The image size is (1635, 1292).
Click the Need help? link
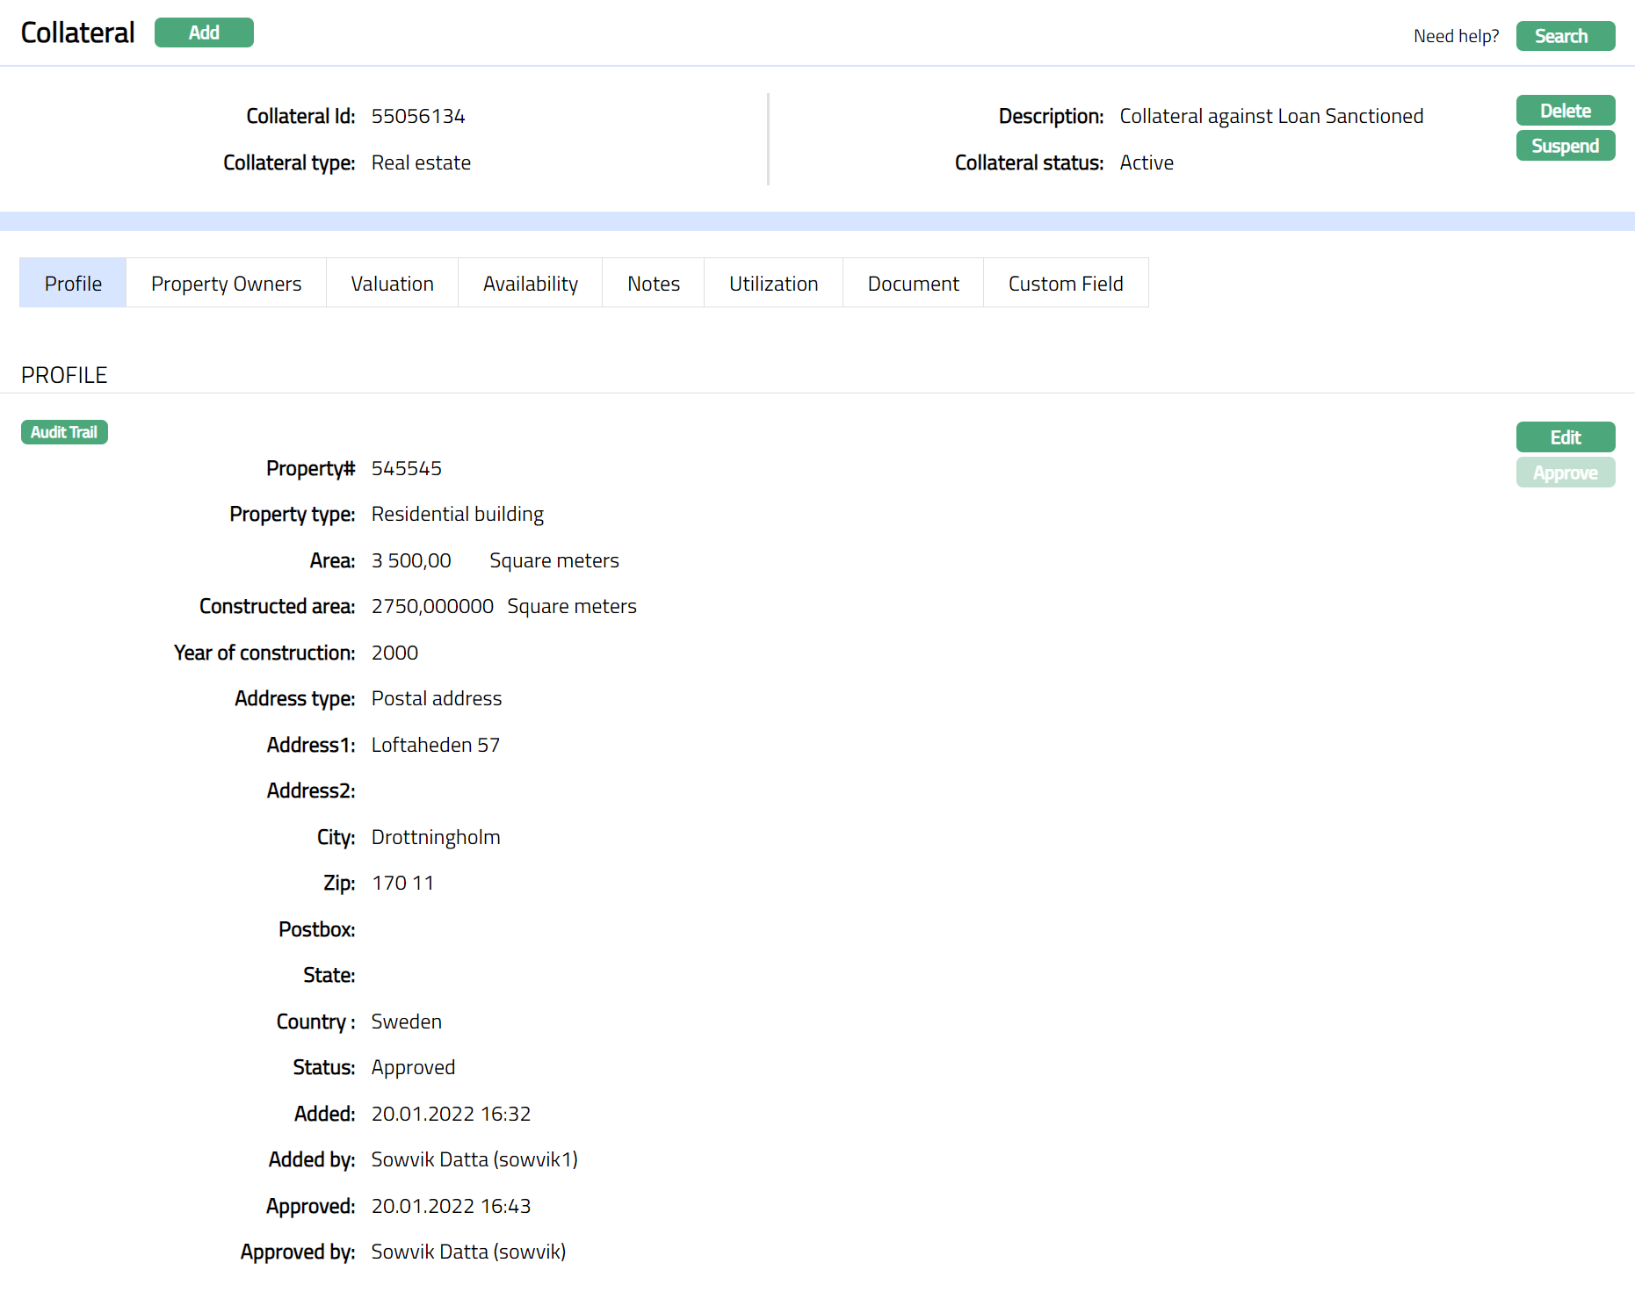point(1456,36)
